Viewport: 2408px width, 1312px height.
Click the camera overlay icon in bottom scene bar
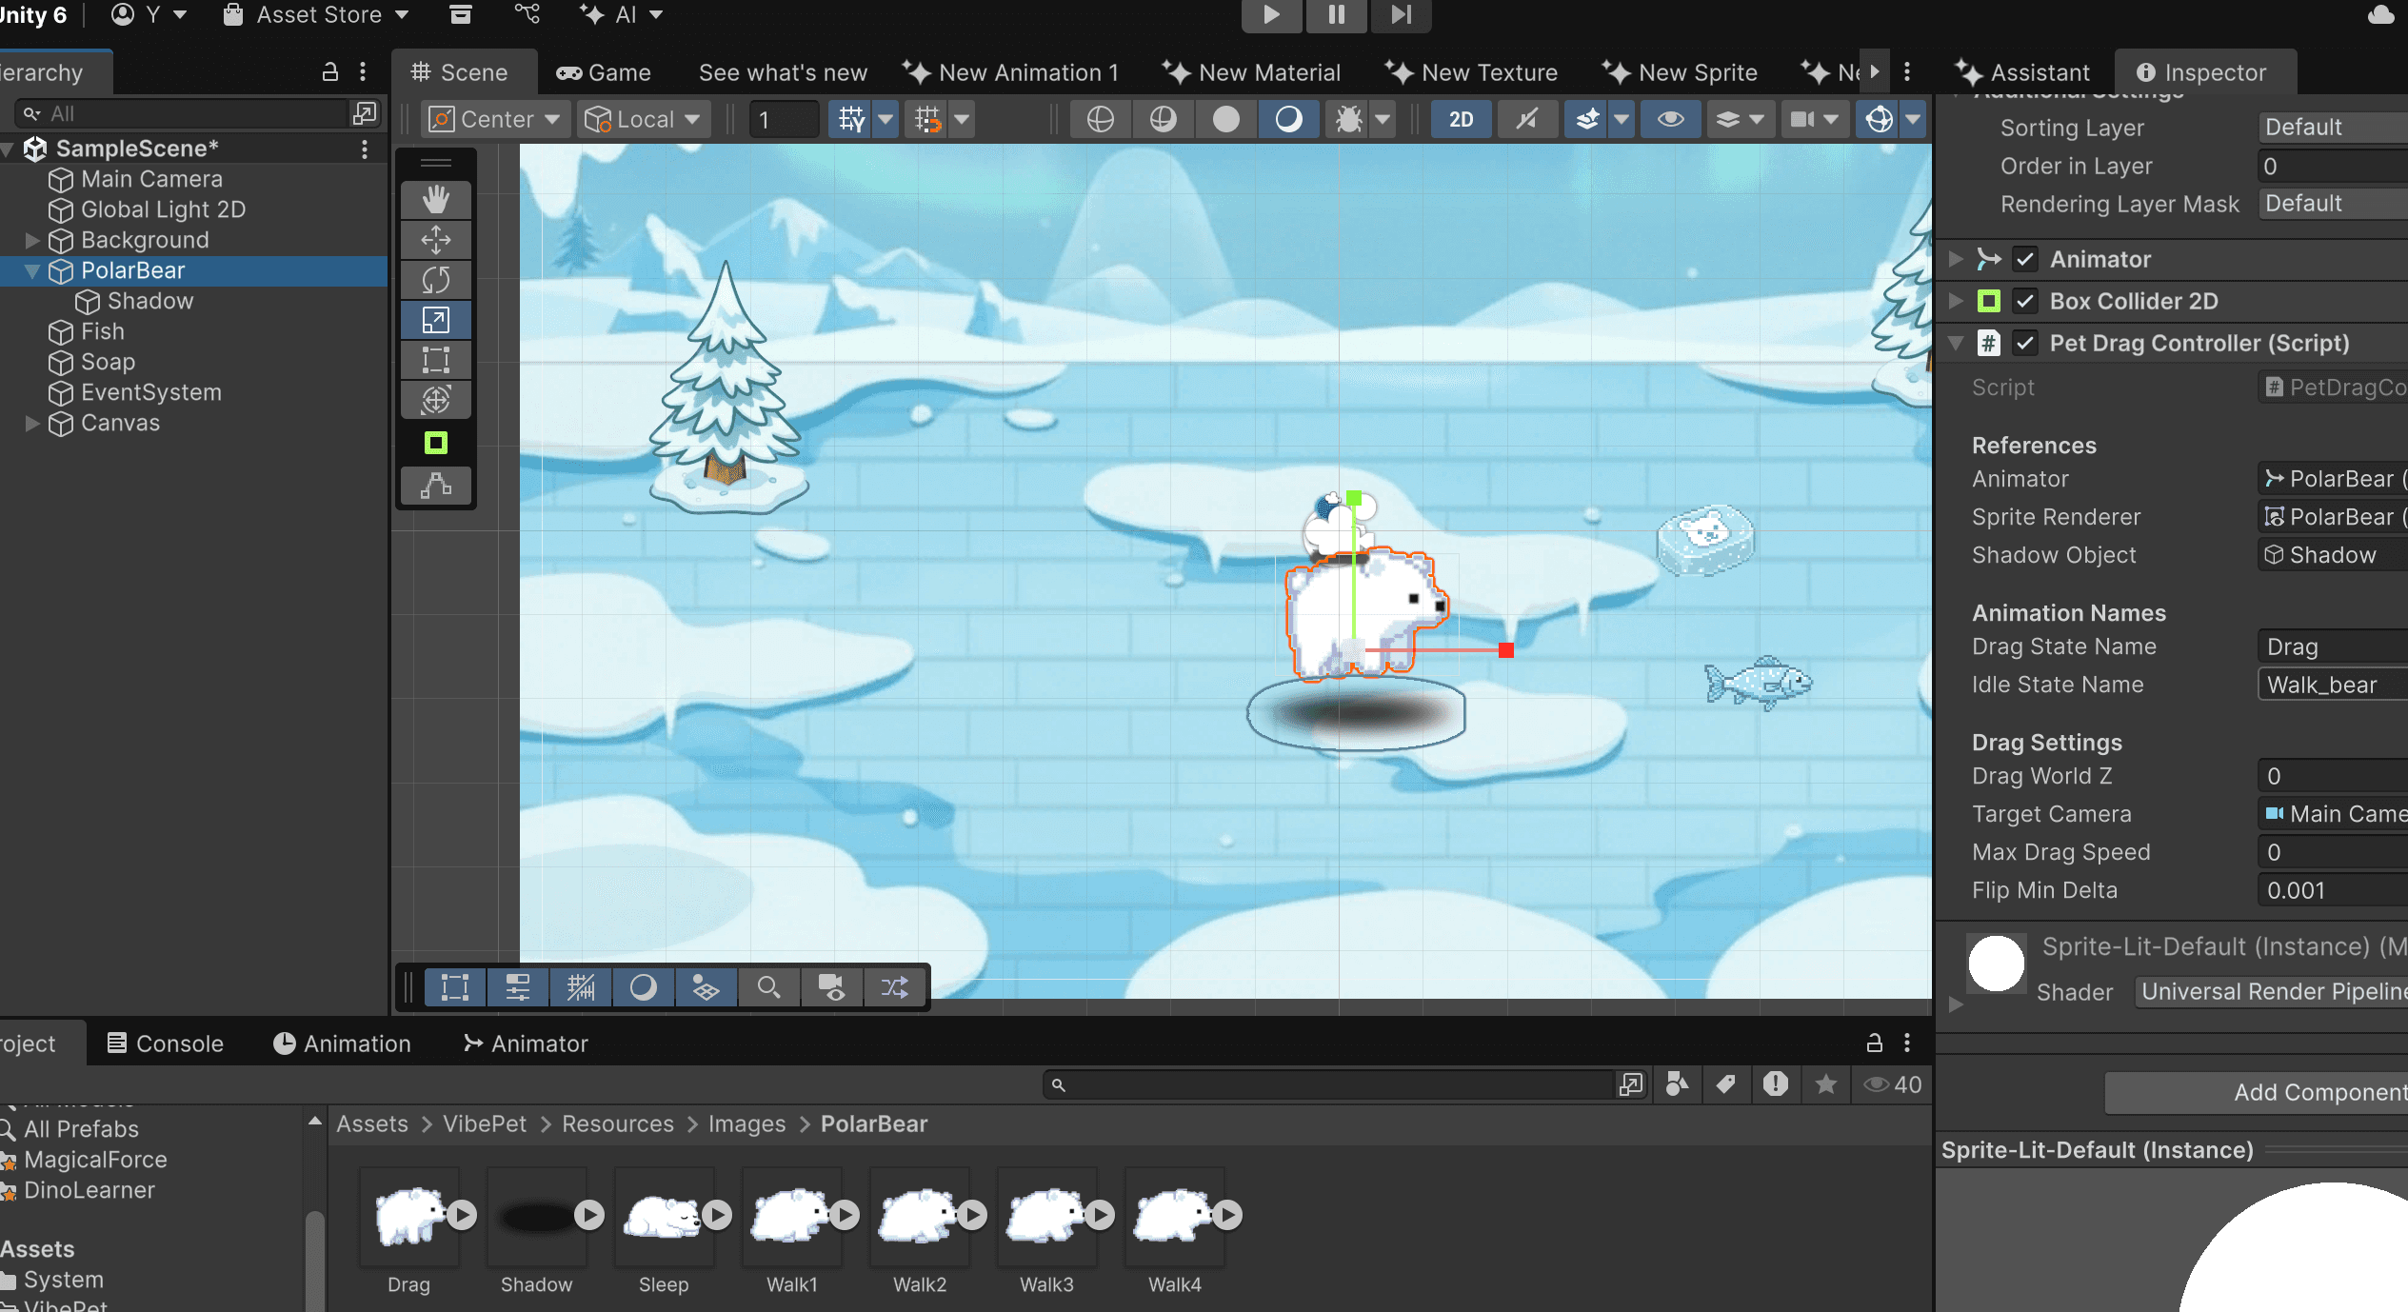[x=831, y=987]
